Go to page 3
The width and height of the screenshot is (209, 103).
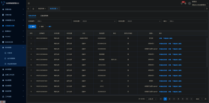pyautogui.click(x=174, y=99)
